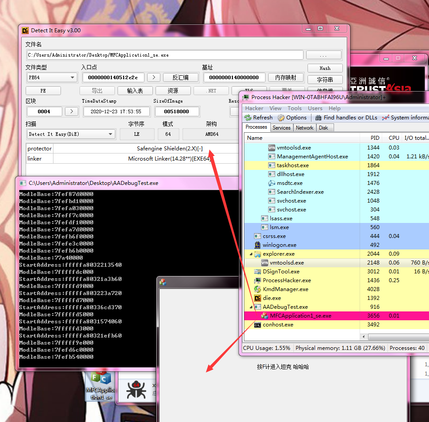Select the Safengine Shielden protector row
The height and width of the screenshot is (422, 429).
133,149
